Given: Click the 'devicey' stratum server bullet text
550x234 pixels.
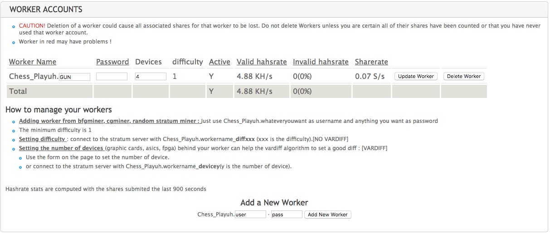Looking at the screenshot, I should (159, 166).
